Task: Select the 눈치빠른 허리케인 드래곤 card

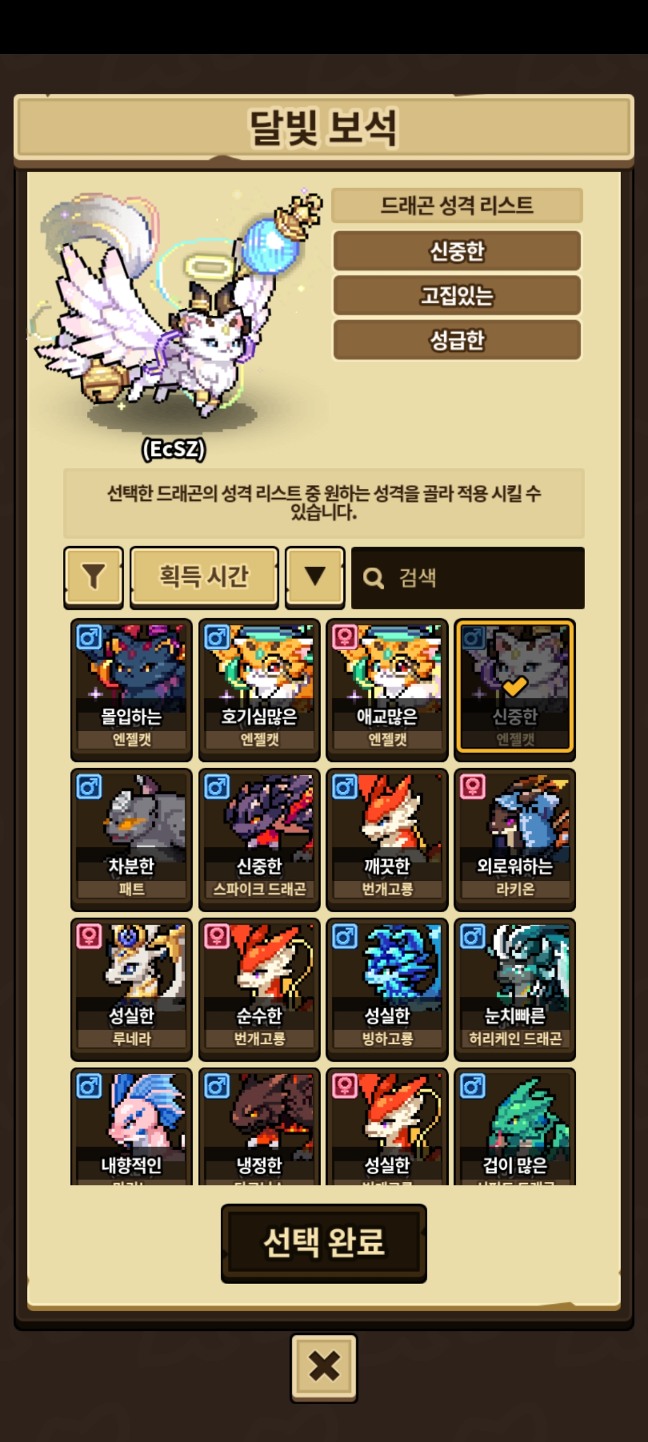Action: point(515,989)
